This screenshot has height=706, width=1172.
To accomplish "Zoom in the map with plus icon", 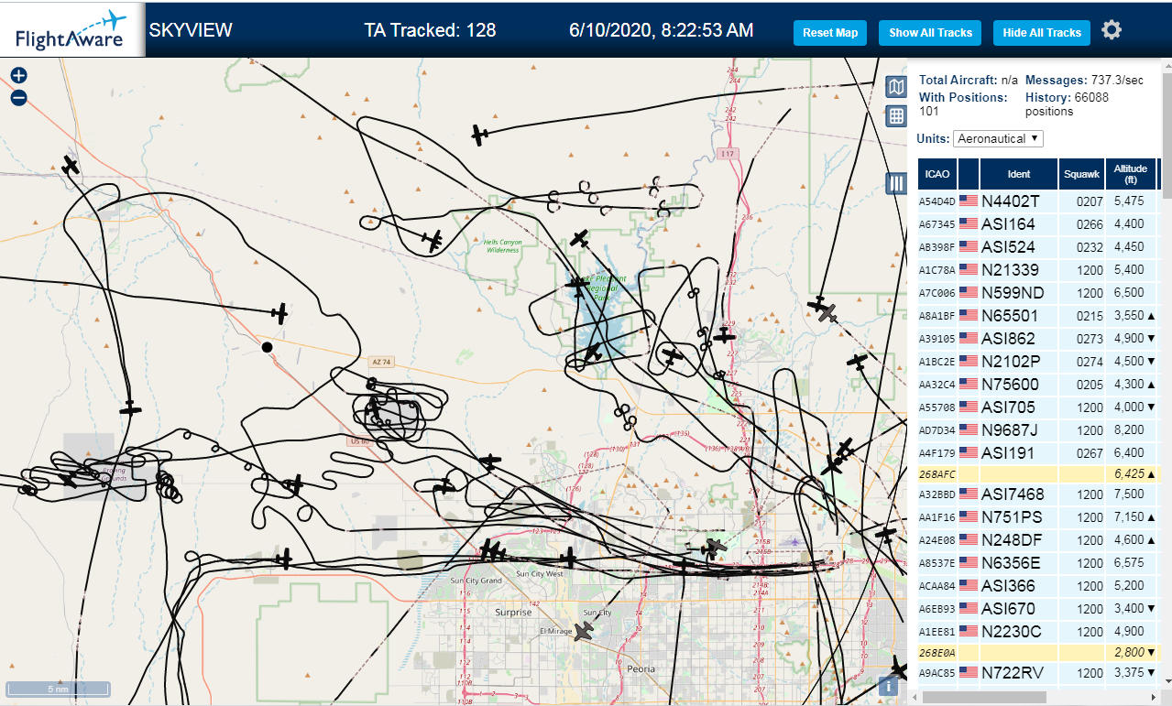I will point(19,76).
